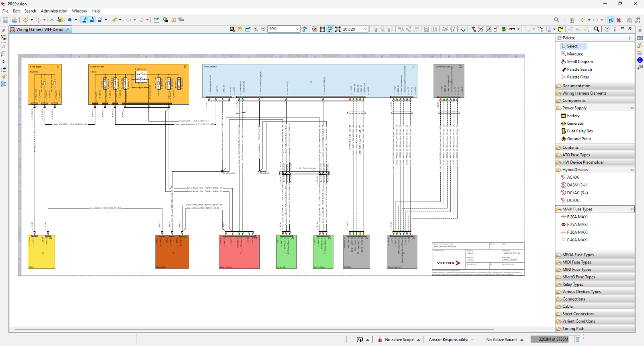Click the blue circle icon in the main toolbar
This screenshot has width=644, height=346.
pos(70,20)
